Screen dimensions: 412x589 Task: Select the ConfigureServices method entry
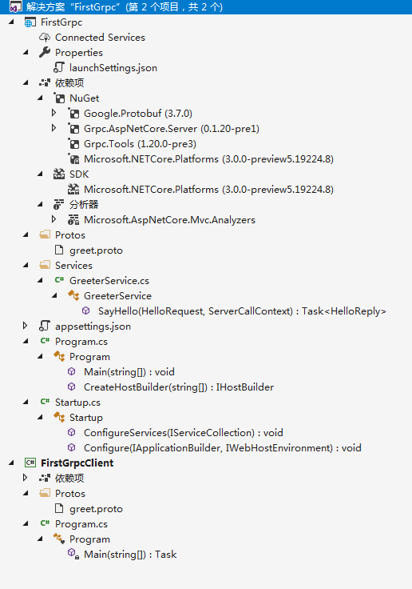coord(184,433)
